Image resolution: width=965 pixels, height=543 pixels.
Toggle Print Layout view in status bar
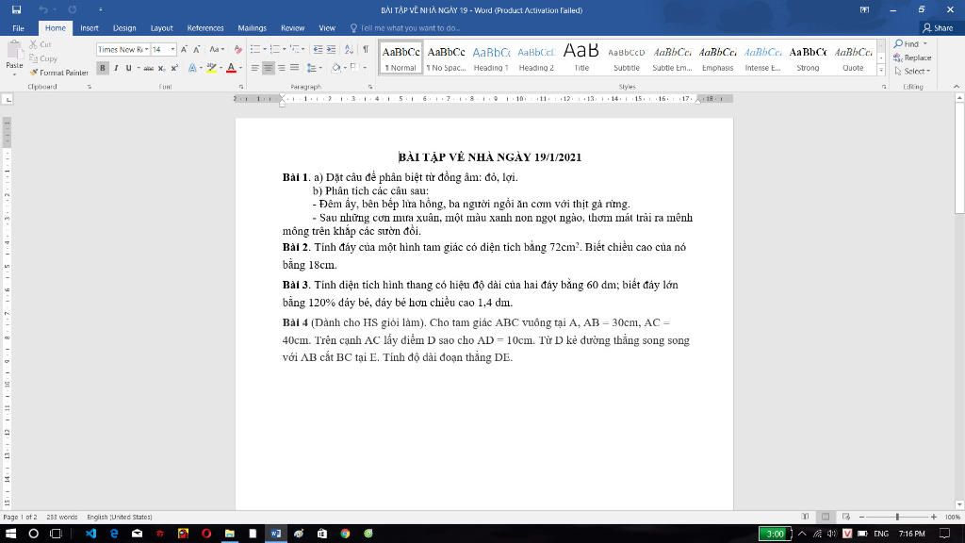coord(826,517)
